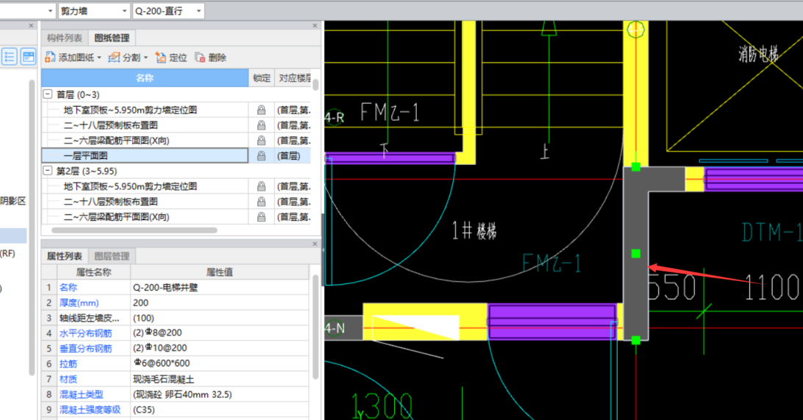Open the leftmost partially visible dropdown arrow

point(50,11)
